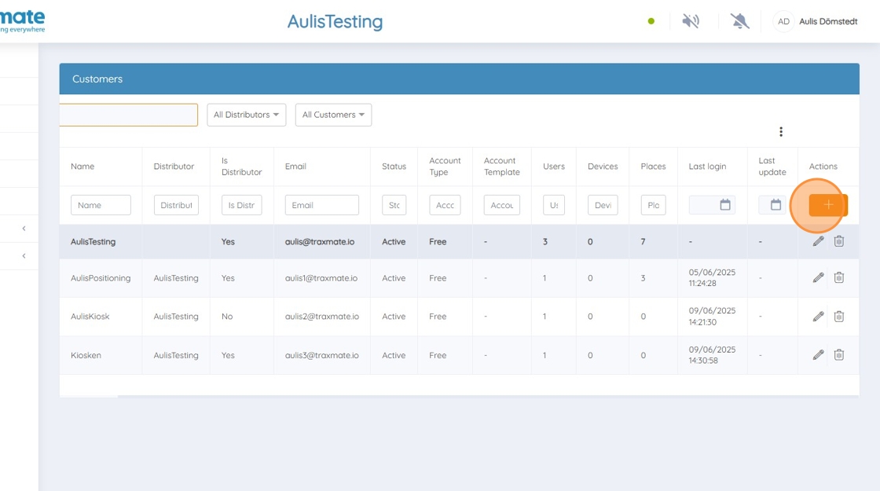Click the 05/06/2025 11:24:28 login cell

712,278
